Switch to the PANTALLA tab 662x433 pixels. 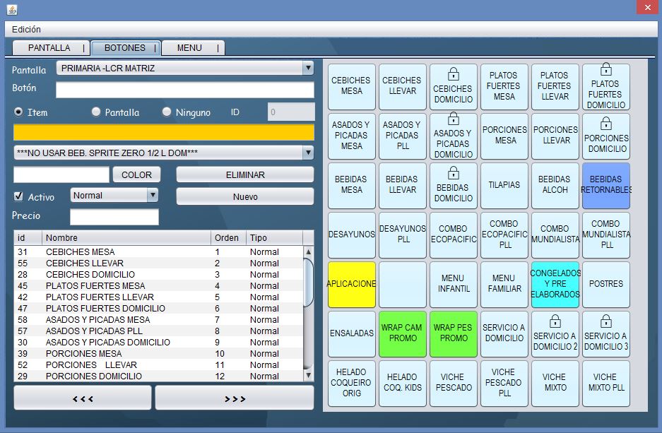tap(49, 48)
